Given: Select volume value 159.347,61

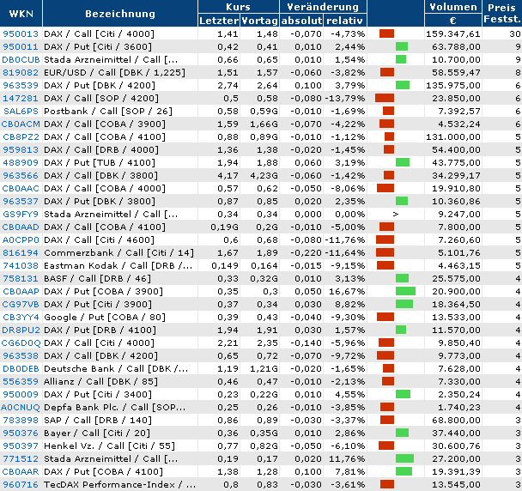Looking at the screenshot, I should pos(453,34).
